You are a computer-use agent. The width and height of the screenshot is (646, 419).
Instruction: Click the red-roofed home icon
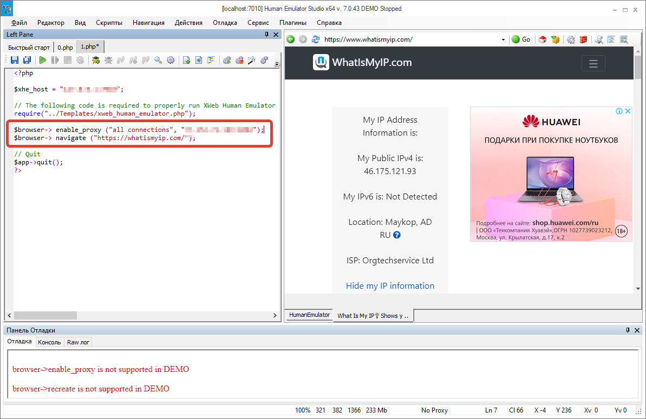pos(543,39)
